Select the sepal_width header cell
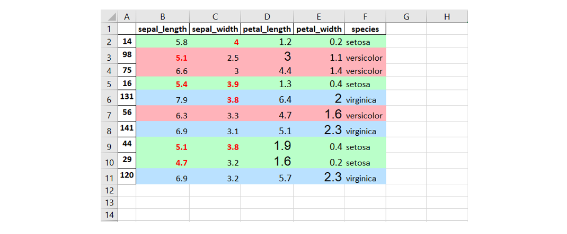 pos(215,29)
